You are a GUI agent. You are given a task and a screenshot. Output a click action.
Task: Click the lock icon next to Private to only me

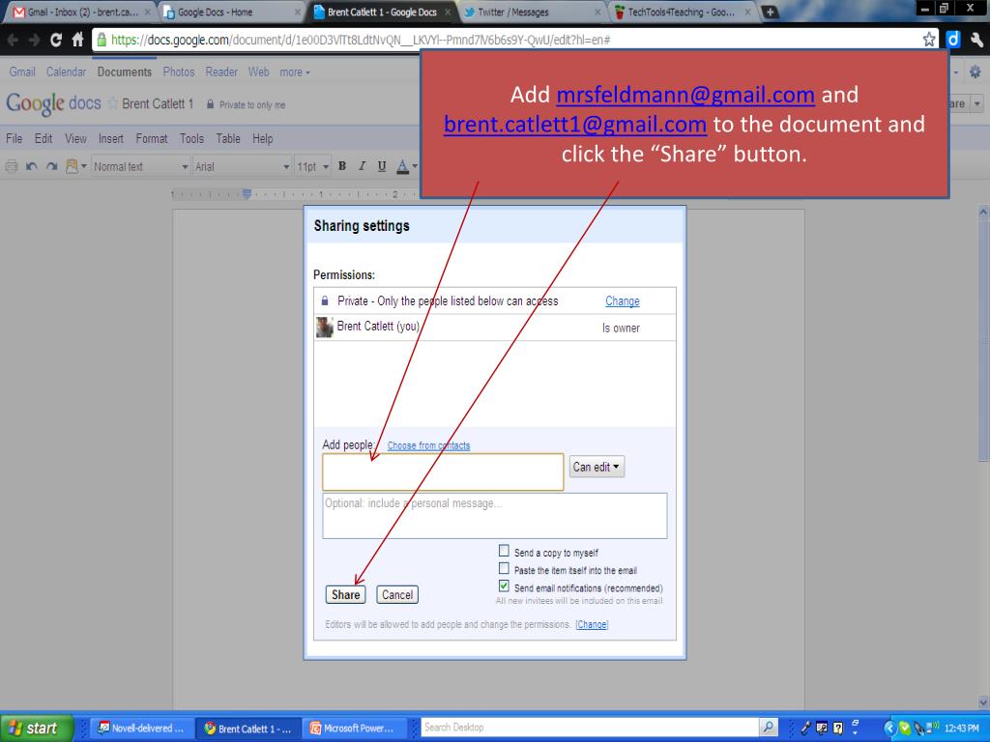(x=210, y=104)
